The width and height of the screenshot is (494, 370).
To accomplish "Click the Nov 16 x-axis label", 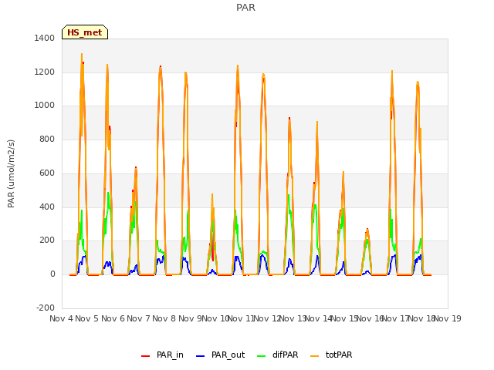I will coord(370,318).
